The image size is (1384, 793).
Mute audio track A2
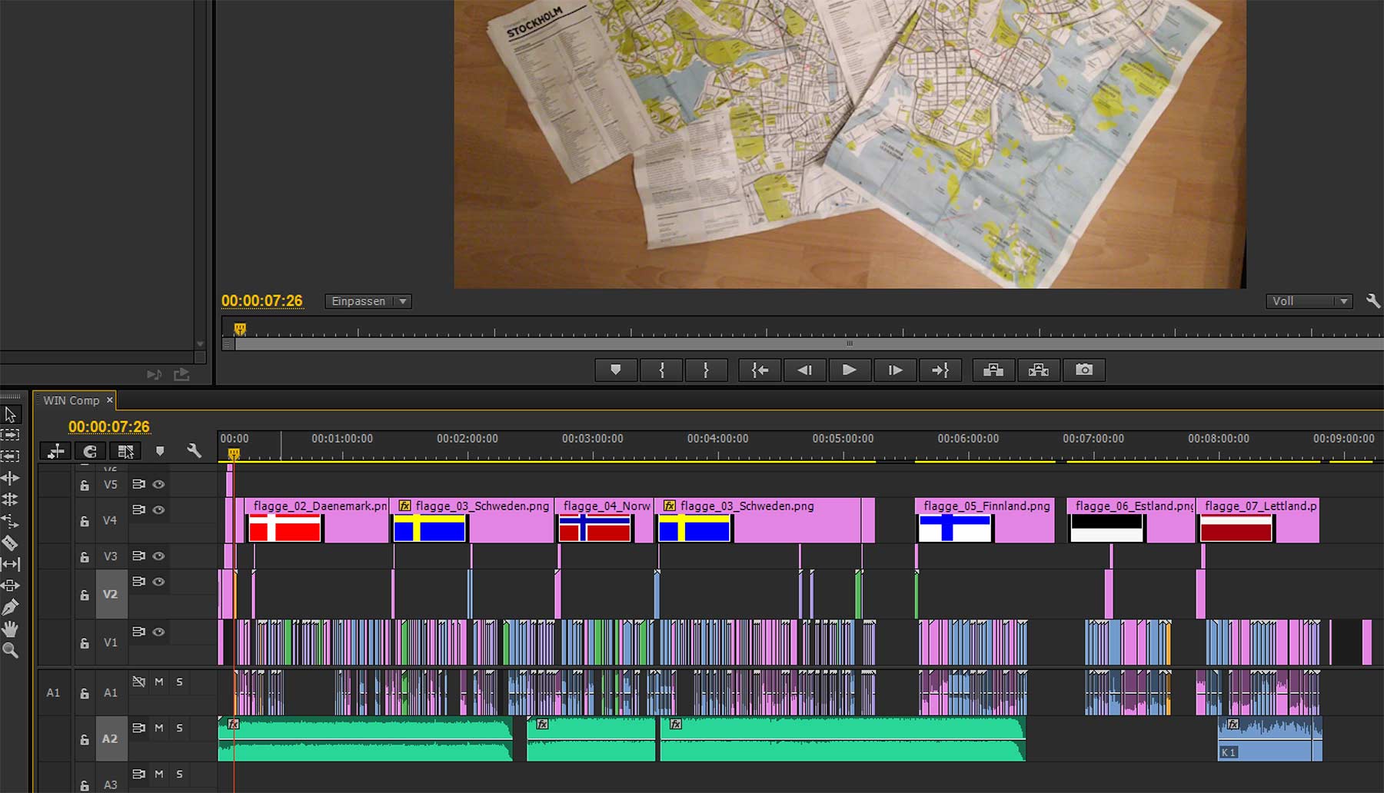coord(159,728)
